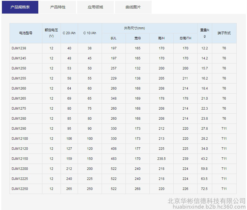Open the 产品规格表 tab
247x210 pixels.
click(x=20, y=7)
